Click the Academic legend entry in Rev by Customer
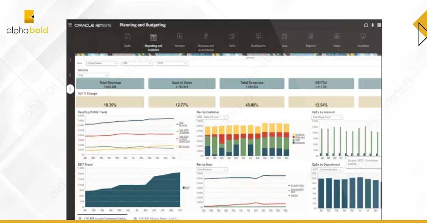 tap(298, 135)
